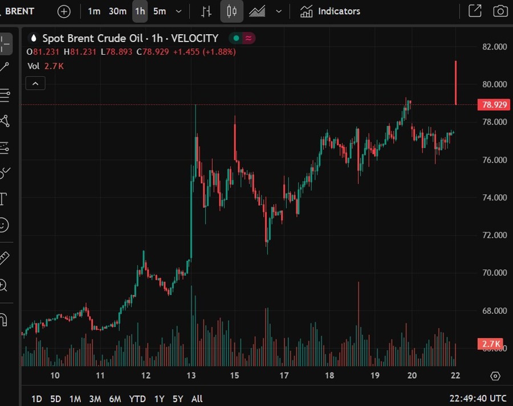The image size is (513, 406).
Task: Open the timeframe dropdown arrow
Action: tap(178, 11)
